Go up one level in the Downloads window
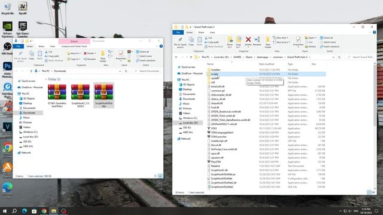The image size is (383, 215). [x=31, y=71]
